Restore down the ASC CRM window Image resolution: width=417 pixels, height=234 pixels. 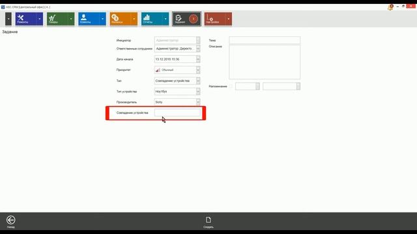click(403, 6)
